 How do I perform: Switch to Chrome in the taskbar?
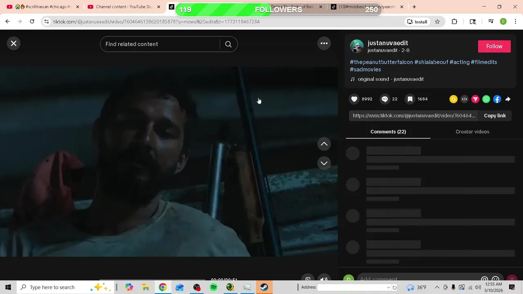(x=163, y=287)
